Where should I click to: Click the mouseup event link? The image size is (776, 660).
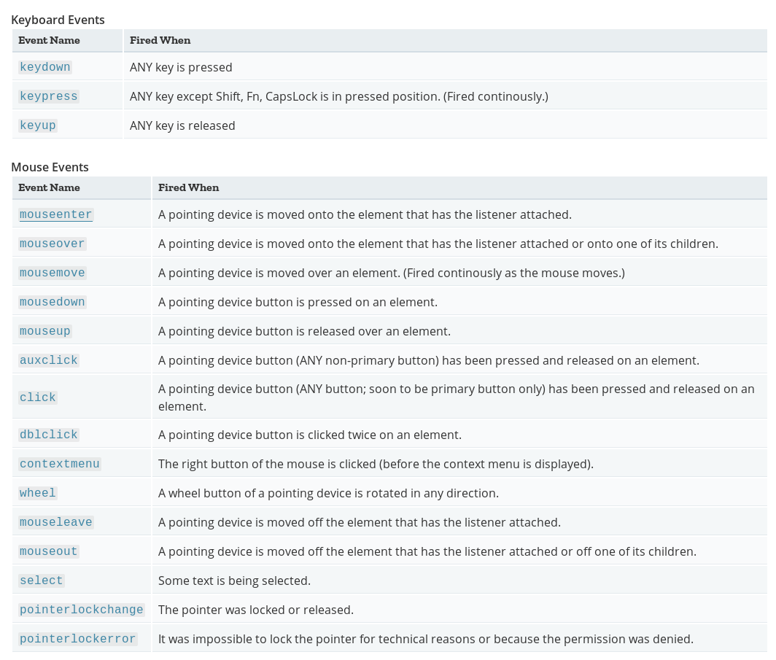click(45, 332)
